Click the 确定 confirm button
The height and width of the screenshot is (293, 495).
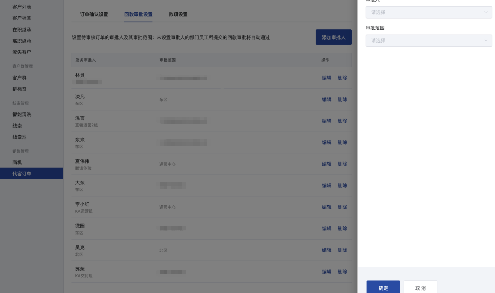[x=383, y=288]
